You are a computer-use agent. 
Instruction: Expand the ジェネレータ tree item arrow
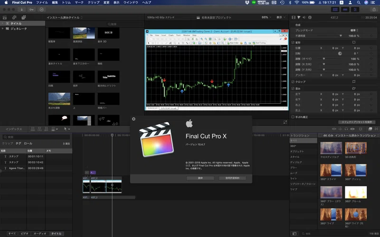(3, 28)
